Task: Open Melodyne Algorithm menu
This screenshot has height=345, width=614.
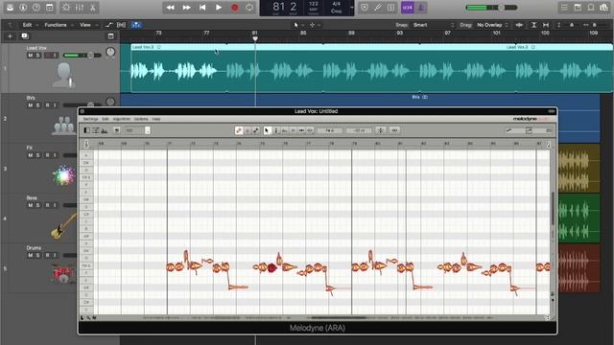Action: tap(122, 119)
